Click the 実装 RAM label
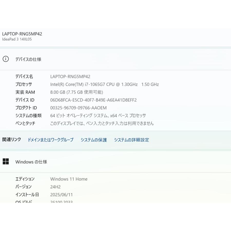 tap(25, 92)
